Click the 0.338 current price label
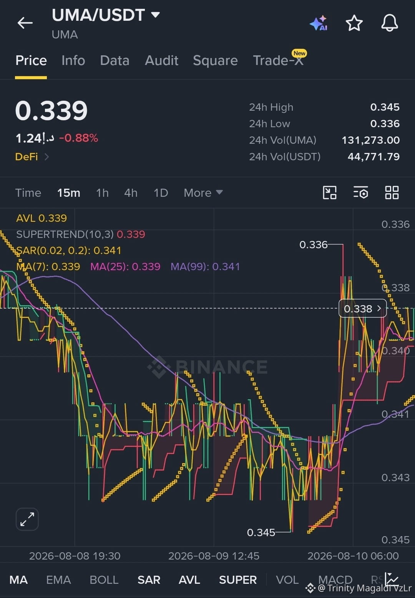 coord(362,309)
